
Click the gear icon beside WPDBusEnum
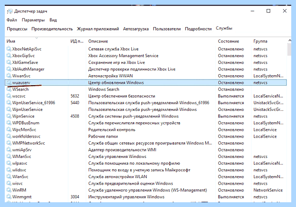click(x=9, y=123)
